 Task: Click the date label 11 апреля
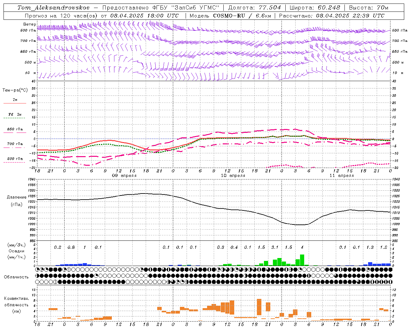pos(342,176)
